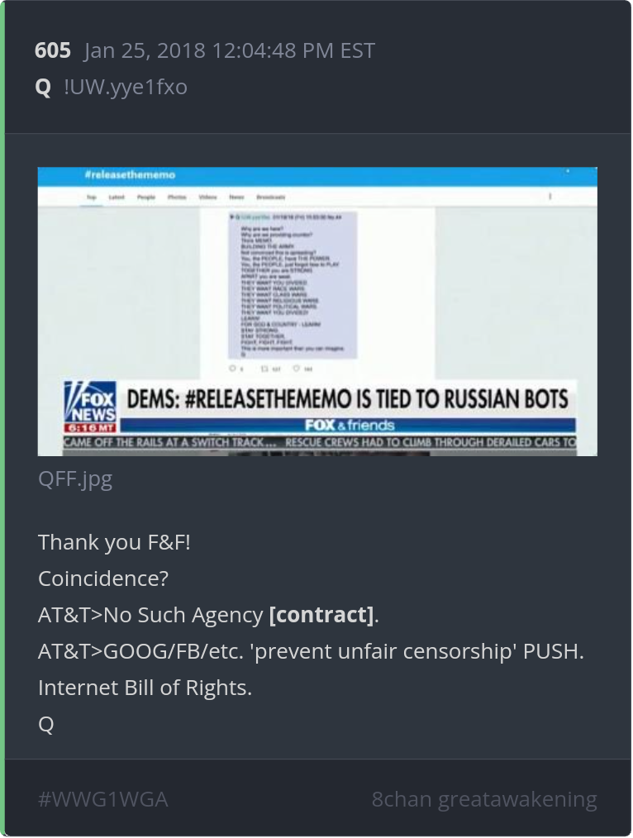Click the Fox & Friends banner logo
633x838 pixels.
[350, 426]
